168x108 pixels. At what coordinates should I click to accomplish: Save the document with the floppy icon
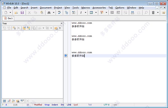[22, 13]
